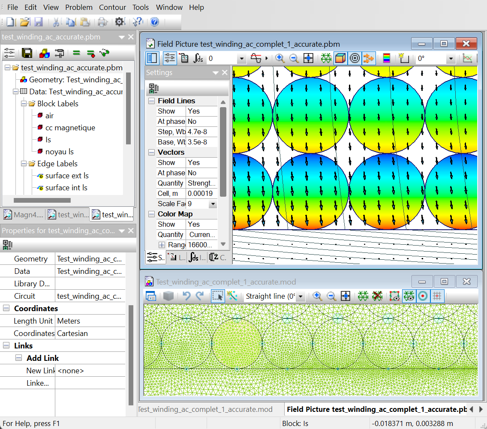Click the Open folder icon in main toolbar
The image size is (487, 429).
tap(25, 22)
